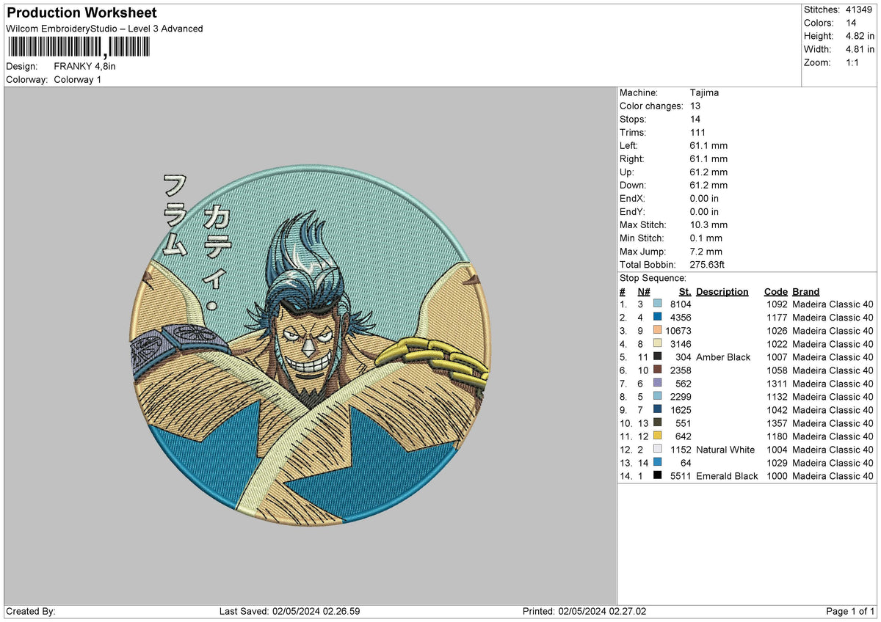Click the Trims value '111'
881x622 pixels.
pyautogui.click(x=698, y=133)
